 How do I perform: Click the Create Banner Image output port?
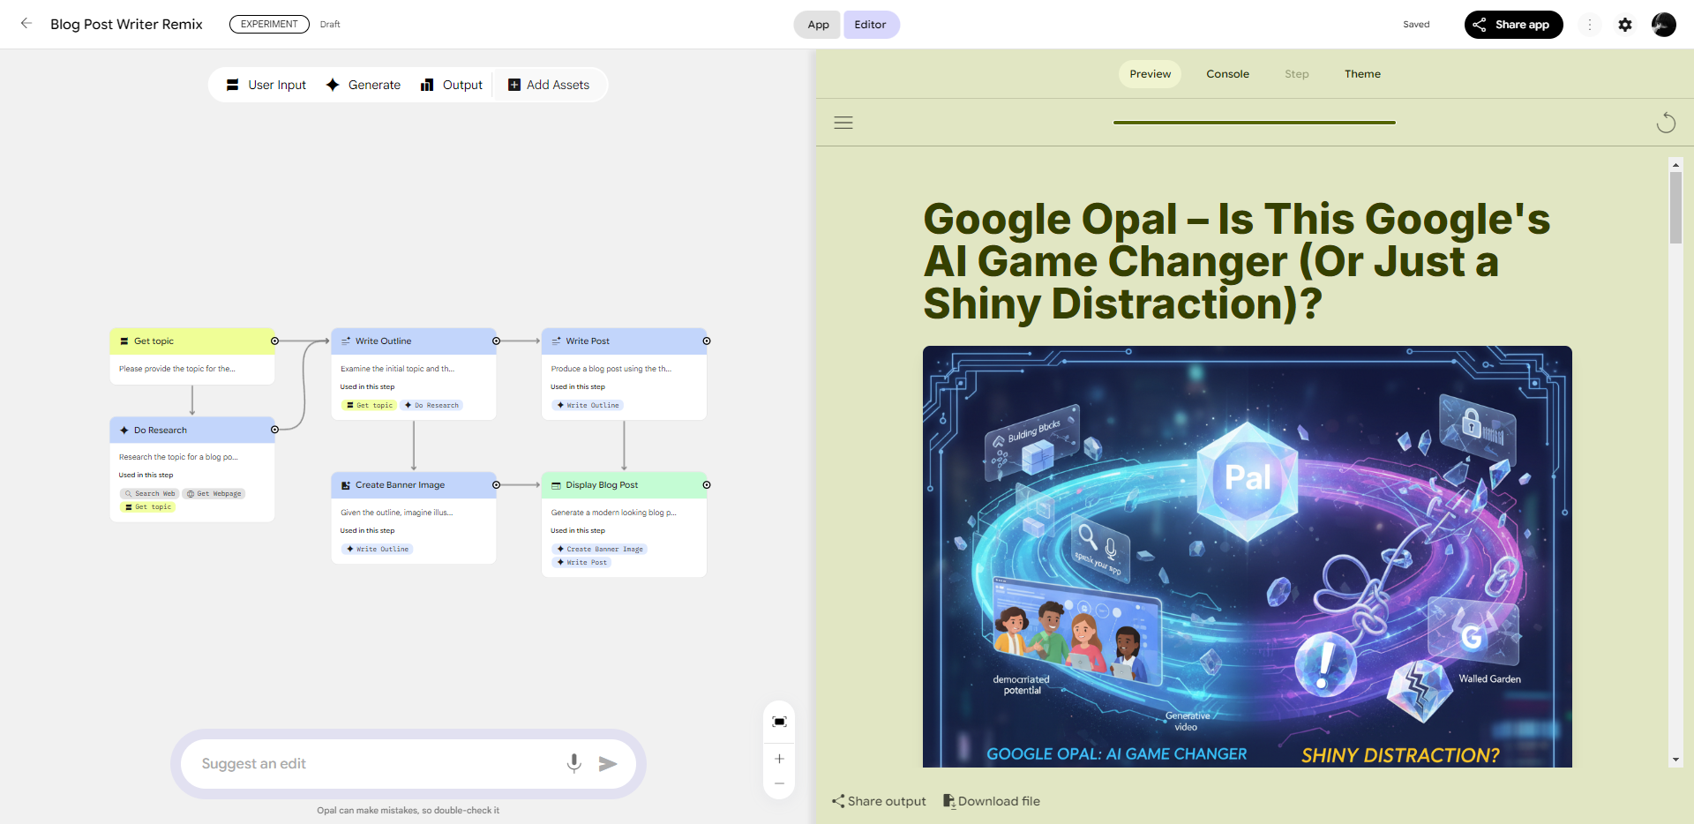coord(496,484)
